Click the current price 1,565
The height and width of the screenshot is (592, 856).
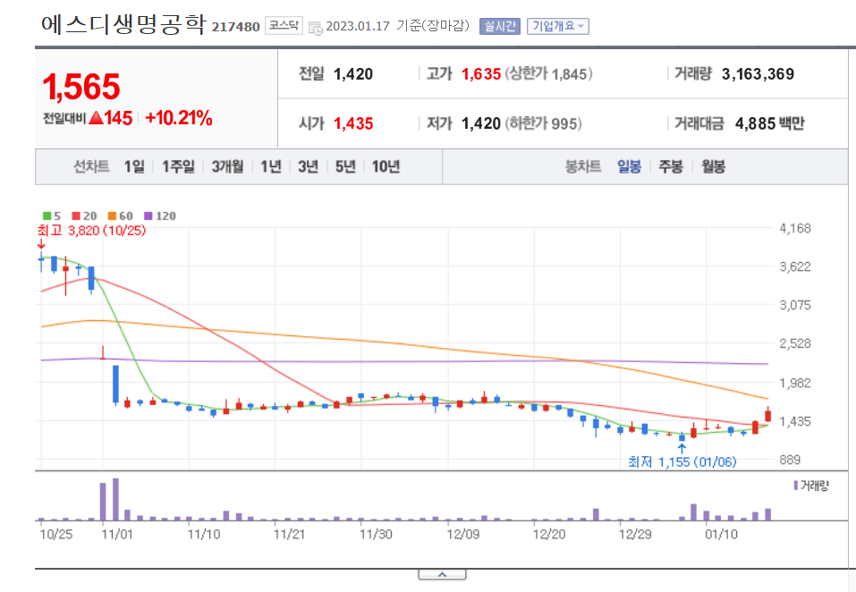[x=81, y=87]
